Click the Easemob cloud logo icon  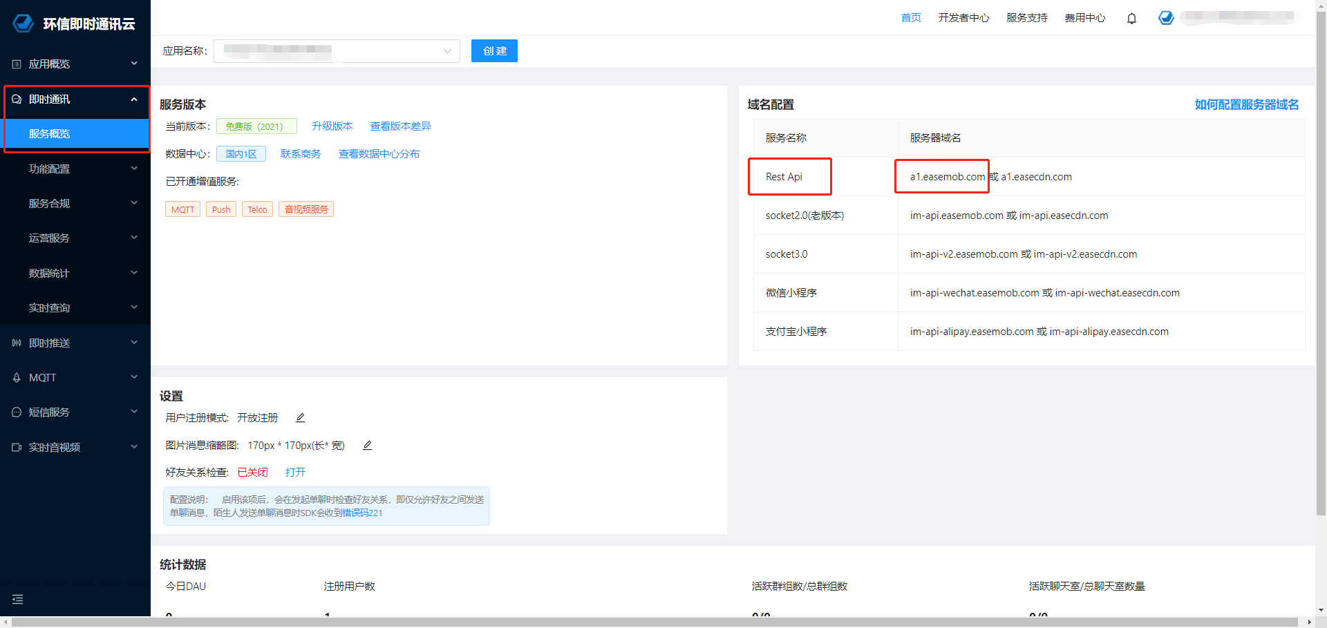[x=23, y=23]
